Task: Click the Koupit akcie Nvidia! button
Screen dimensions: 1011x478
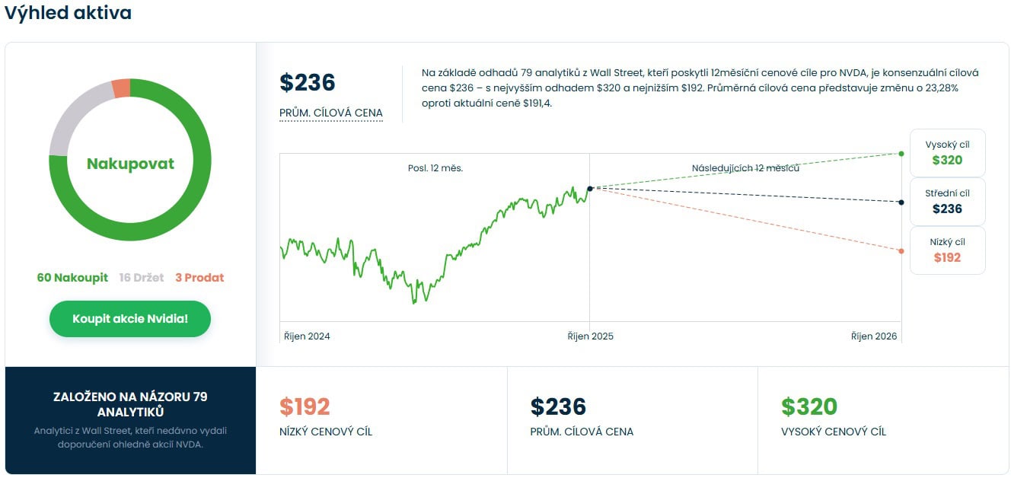Action: coord(130,319)
